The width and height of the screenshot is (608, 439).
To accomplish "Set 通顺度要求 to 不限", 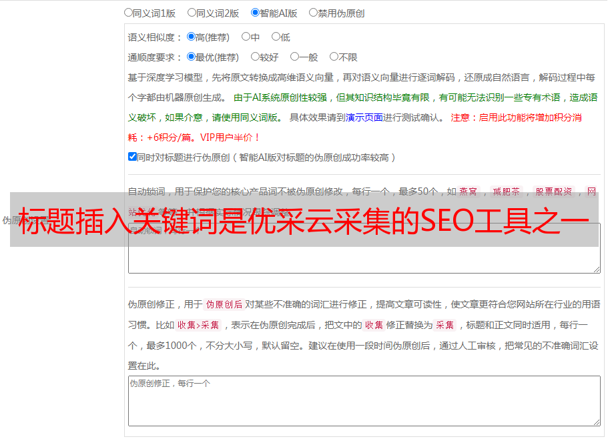I will pos(334,57).
